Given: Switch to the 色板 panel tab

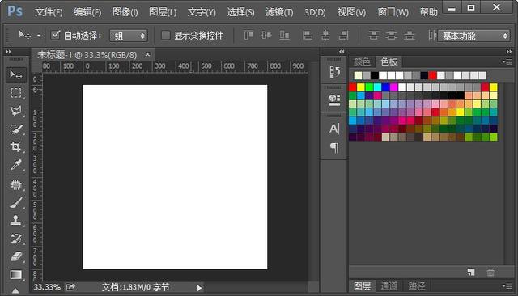Looking at the screenshot, I should [x=389, y=61].
